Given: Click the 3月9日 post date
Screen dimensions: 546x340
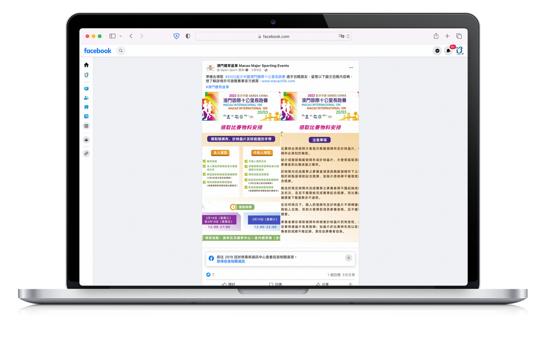Looking at the screenshot, I should coord(256,70).
